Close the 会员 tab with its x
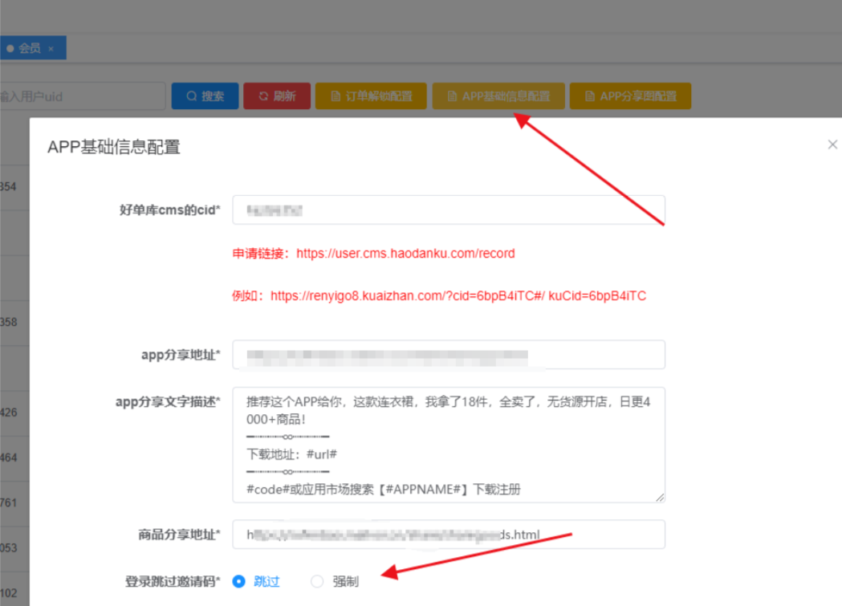The width and height of the screenshot is (842, 606). [x=51, y=49]
